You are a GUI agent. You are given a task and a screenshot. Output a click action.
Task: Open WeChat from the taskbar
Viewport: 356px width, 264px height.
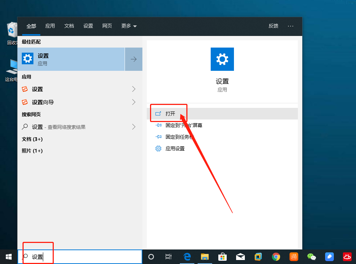(311, 257)
